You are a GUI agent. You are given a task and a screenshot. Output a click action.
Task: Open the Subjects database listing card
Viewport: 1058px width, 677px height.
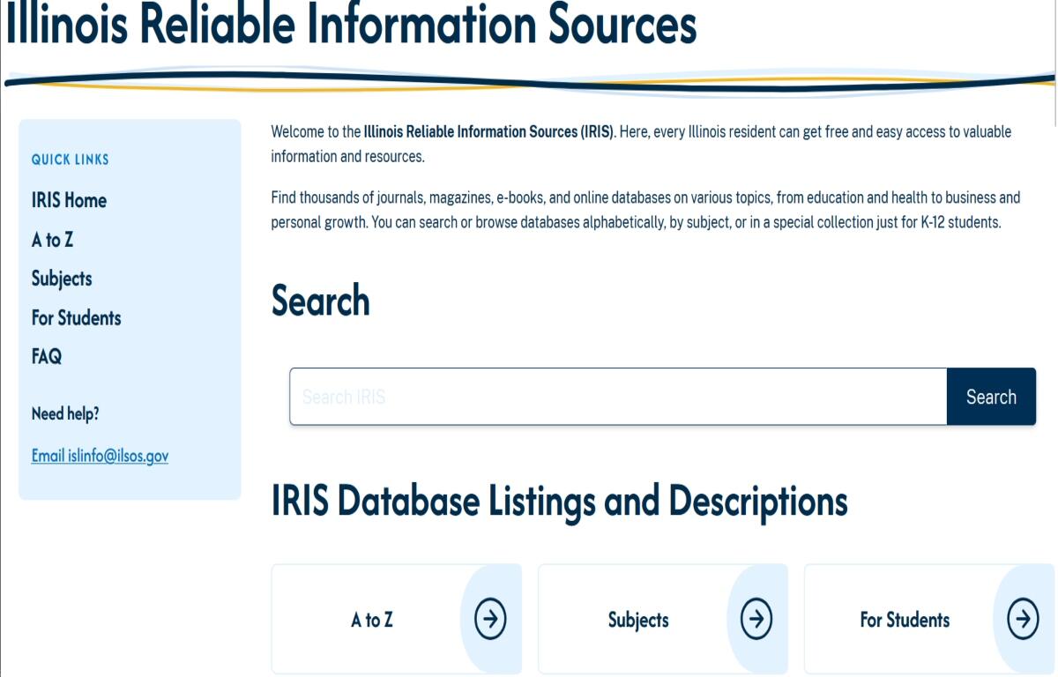point(663,620)
